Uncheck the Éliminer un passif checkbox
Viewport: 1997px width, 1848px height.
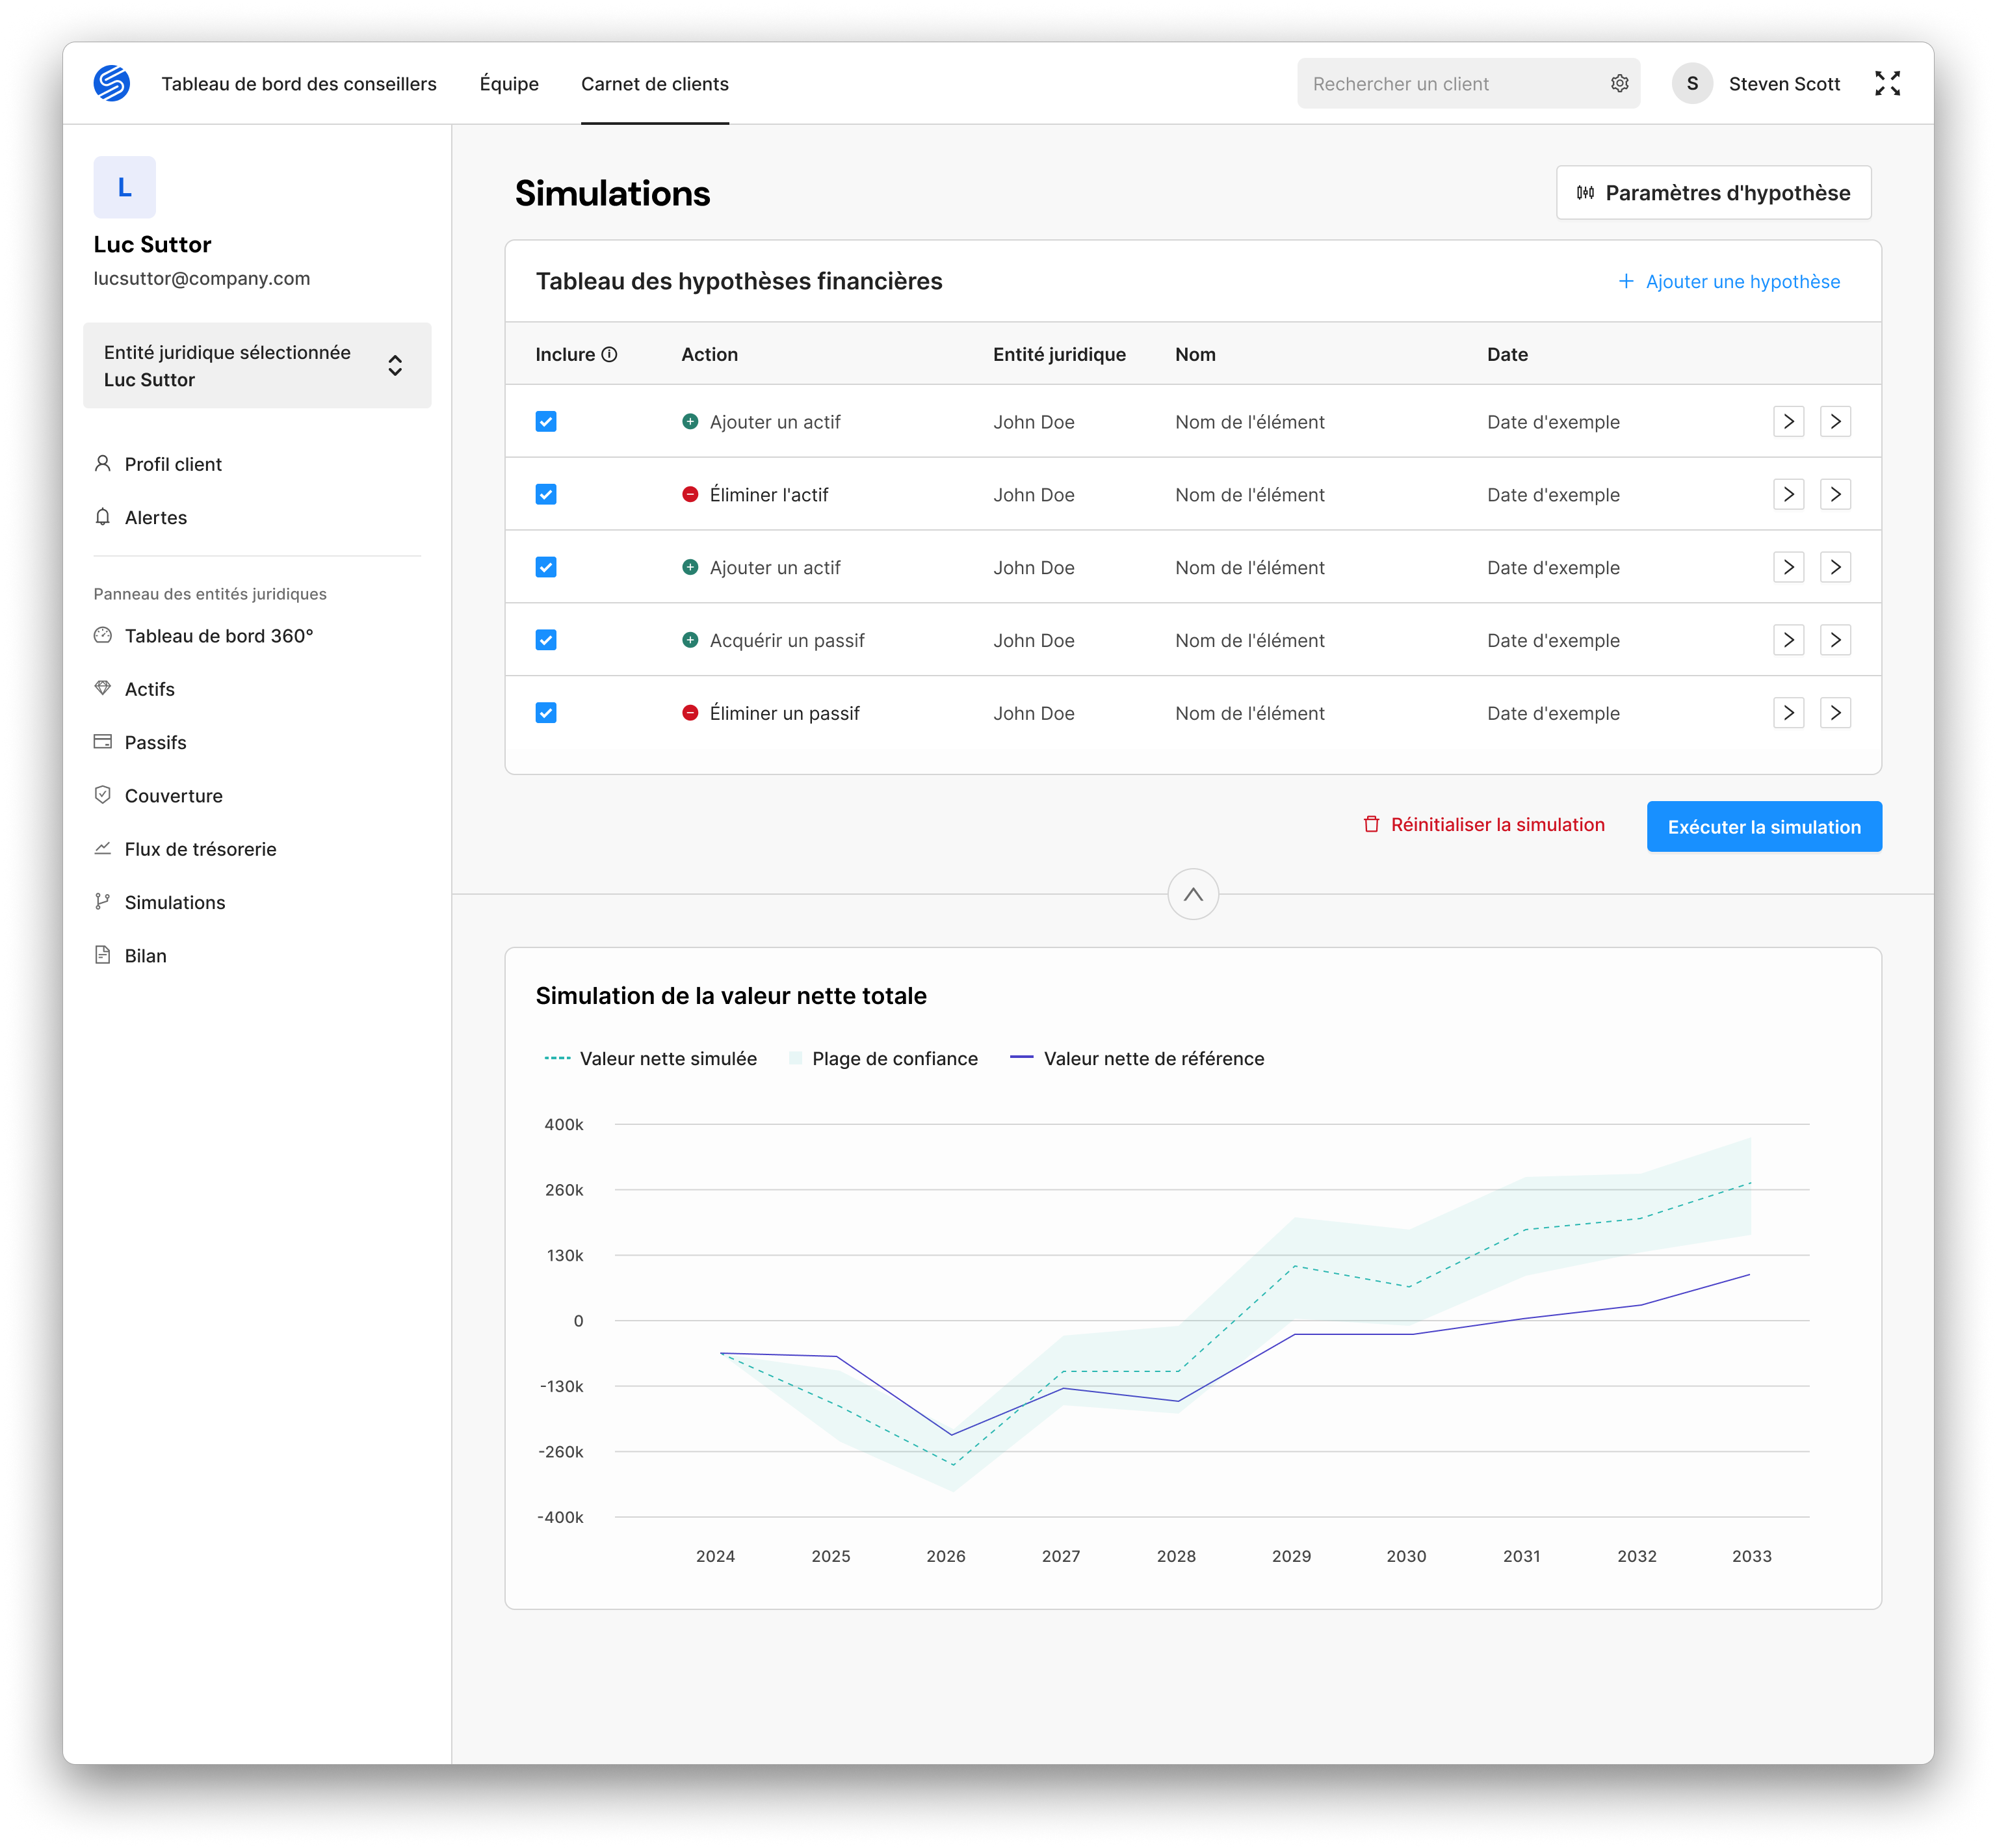pos(545,713)
